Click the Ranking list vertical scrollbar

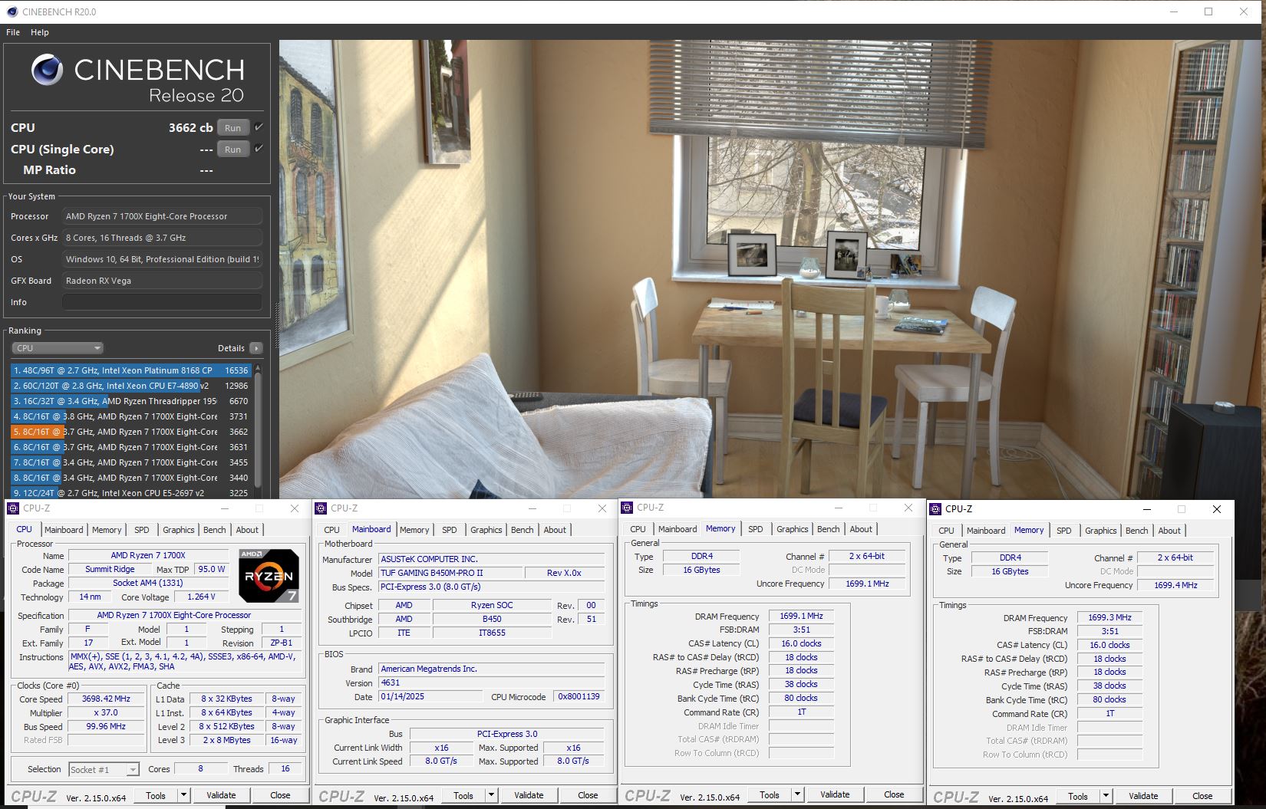click(x=258, y=431)
